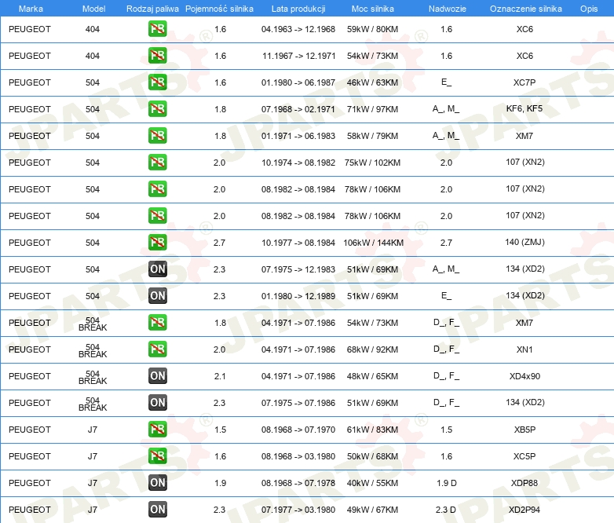Click power value 71kW / 97KM

click(x=372, y=109)
